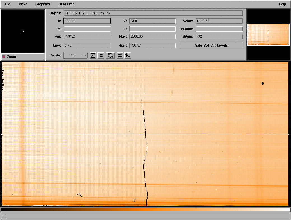Open the Real-time menu
291x220 pixels.
coord(66,4)
